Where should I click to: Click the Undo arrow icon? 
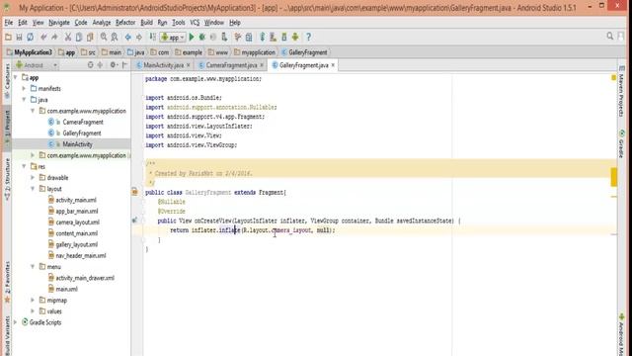click(43, 38)
